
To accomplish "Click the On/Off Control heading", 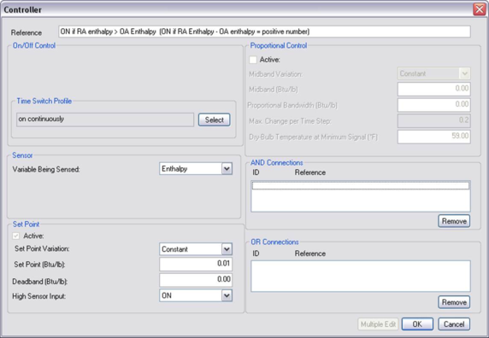I will click(x=34, y=46).
